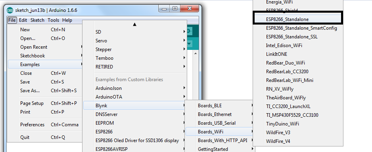The height and width of the screenshot is (152, 372).
Task: Select TI_CC3200_LaunchXL example
Action: point(298,106)
